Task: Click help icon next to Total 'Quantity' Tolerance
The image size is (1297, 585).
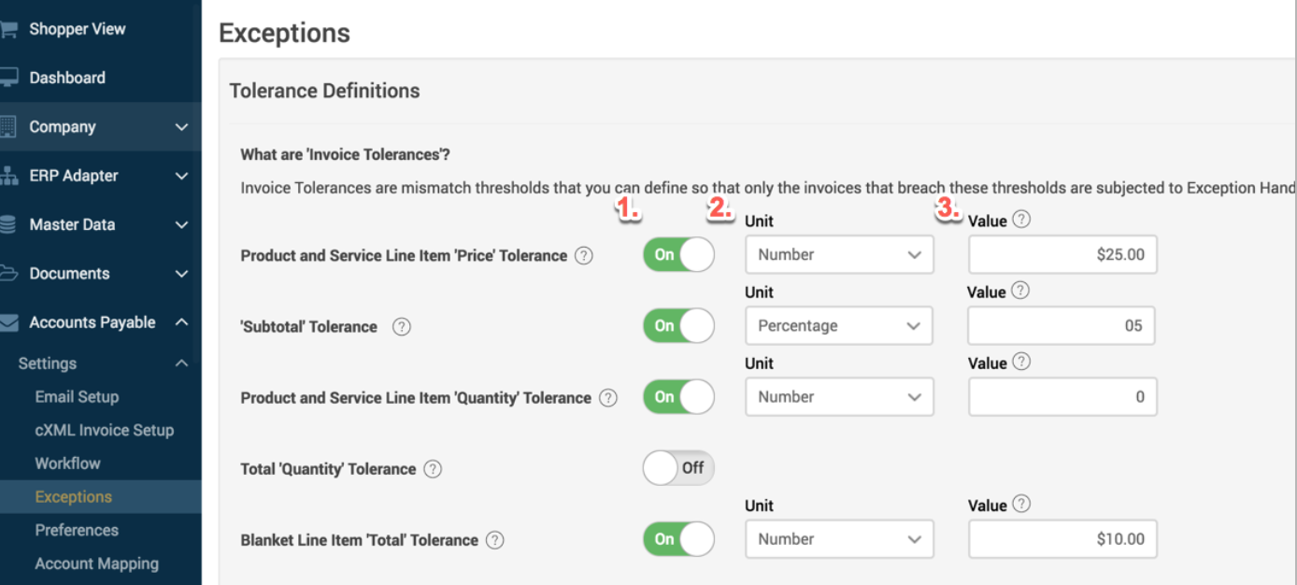Action: [433, 469]
